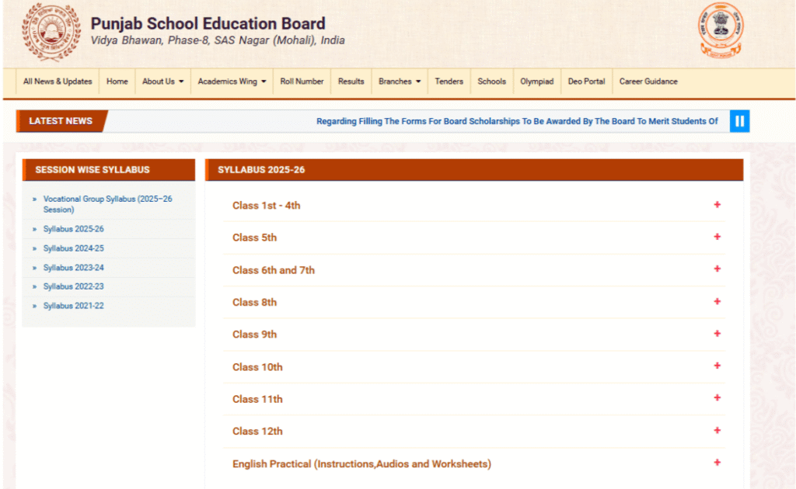Screen dimensions: 796x489
Task: Open the Syllabus 2021-22 sidebar link
Action: pyautogui.click(x=74, y=306)
